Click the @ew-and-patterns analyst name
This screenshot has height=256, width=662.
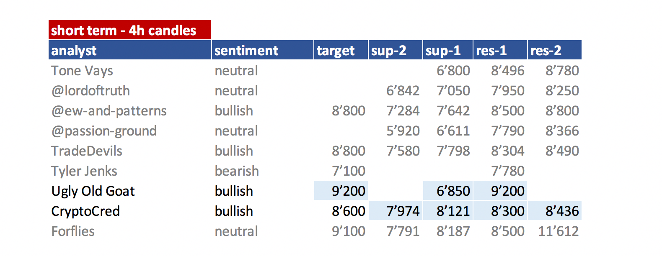pyautogui.click(x=109, y=111)
